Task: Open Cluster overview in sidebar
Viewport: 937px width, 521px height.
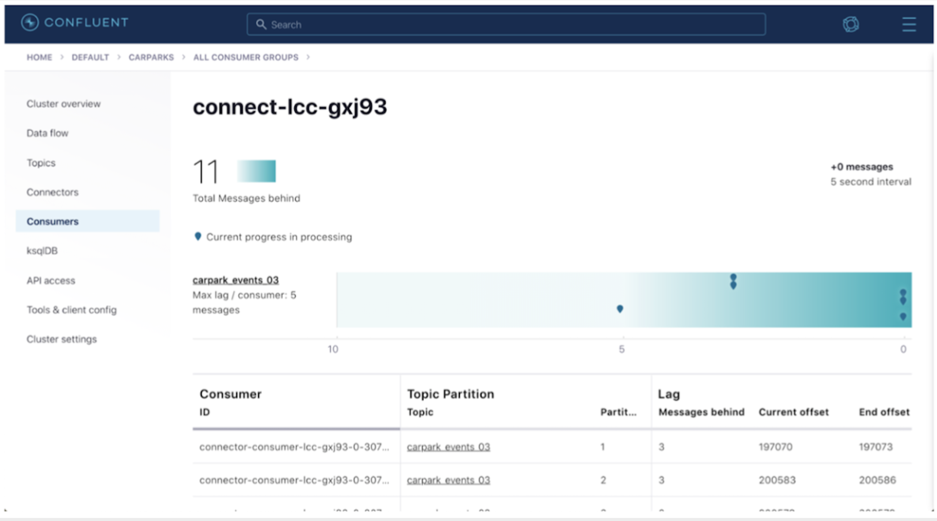Action: click(x=63, y=104)
